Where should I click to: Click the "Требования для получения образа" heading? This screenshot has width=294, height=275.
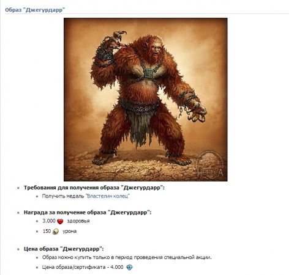coord(94,188)
